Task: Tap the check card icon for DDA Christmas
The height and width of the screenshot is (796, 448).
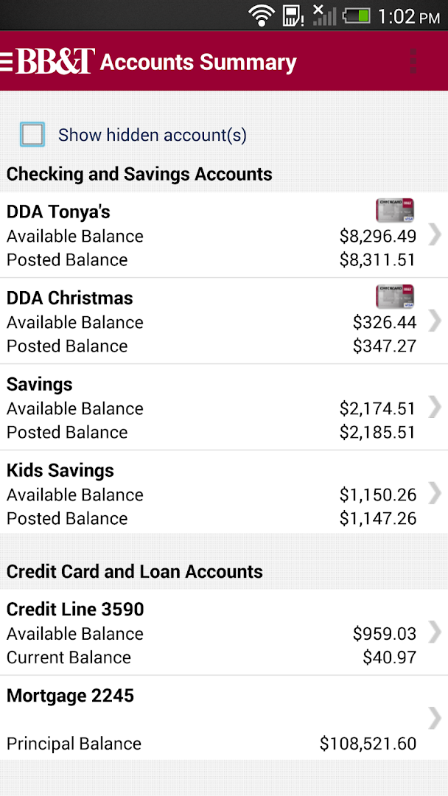Action: (x=395, y=296)
